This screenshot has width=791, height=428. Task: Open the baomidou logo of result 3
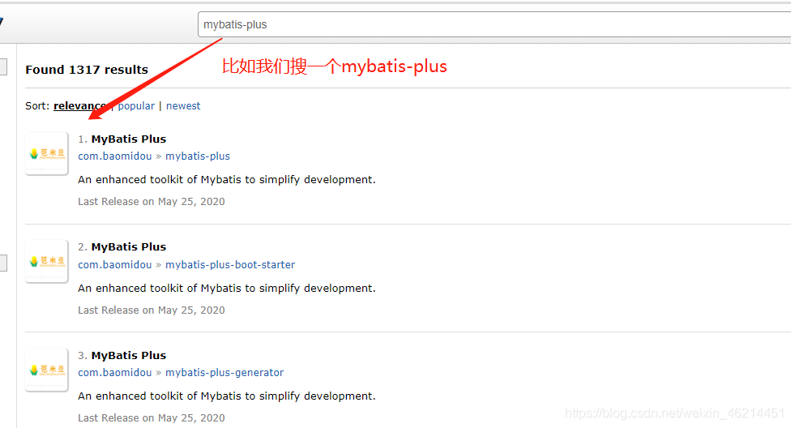pyautogui.click(x=47, y=370)
